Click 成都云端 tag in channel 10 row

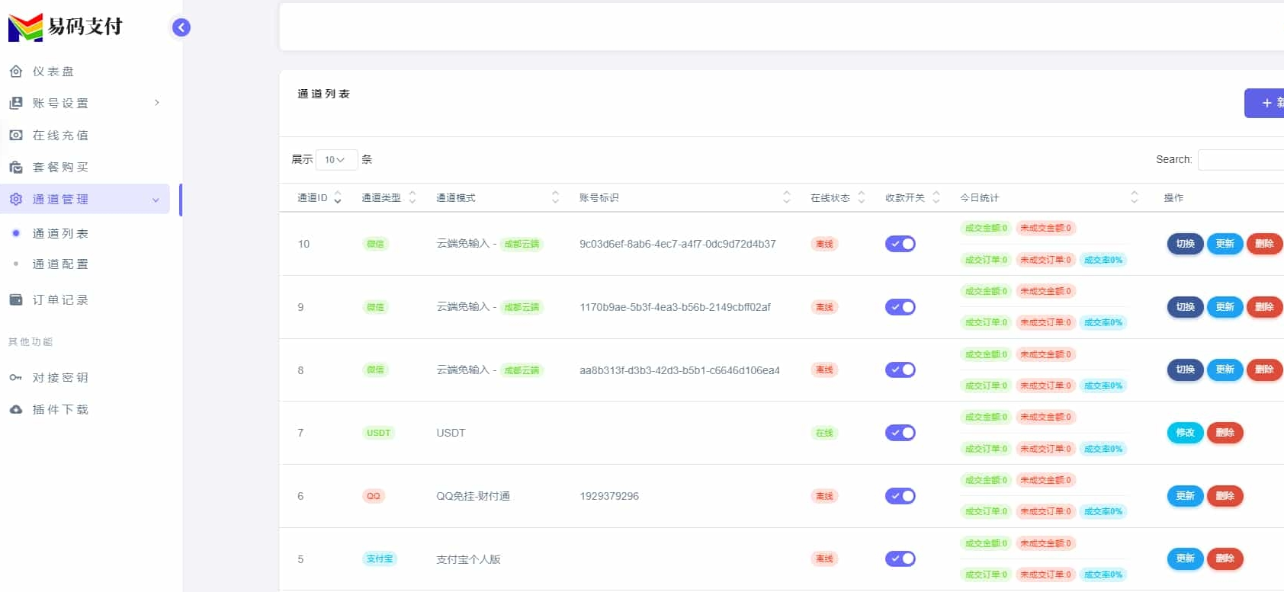pyautogui.click(x=522, y=244)
